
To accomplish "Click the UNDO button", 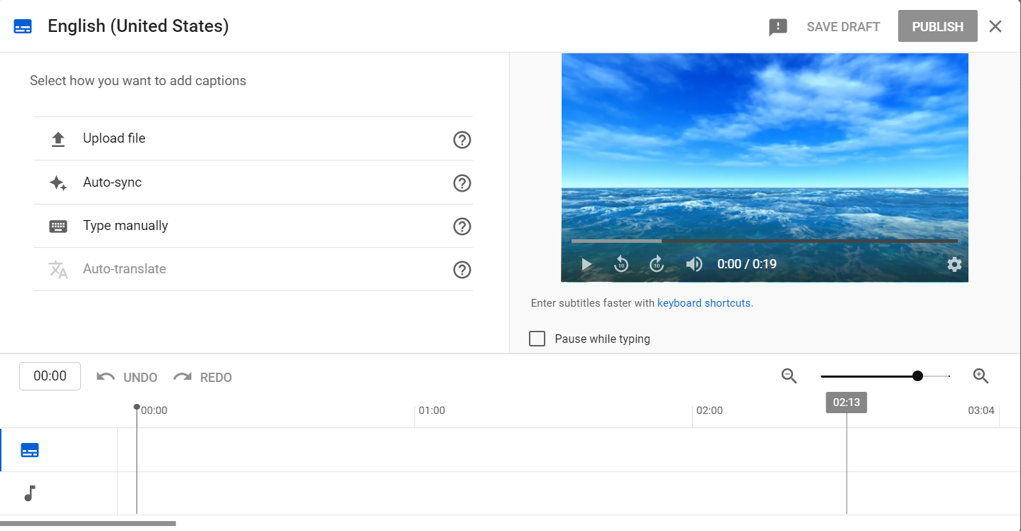I will point(127,377).
